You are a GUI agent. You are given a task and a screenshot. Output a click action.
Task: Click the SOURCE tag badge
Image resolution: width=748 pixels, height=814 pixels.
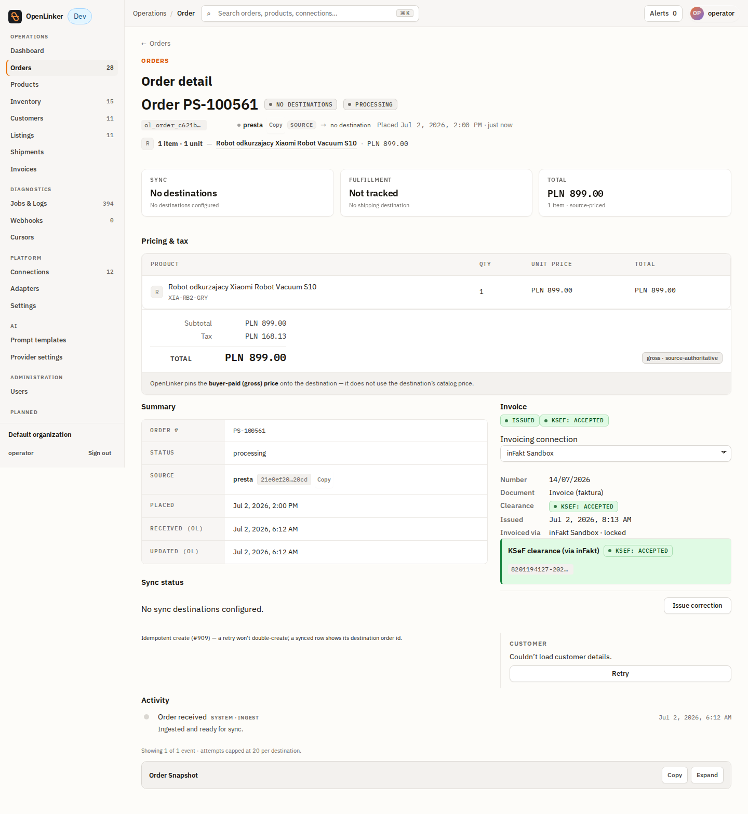tap(302, 125)
